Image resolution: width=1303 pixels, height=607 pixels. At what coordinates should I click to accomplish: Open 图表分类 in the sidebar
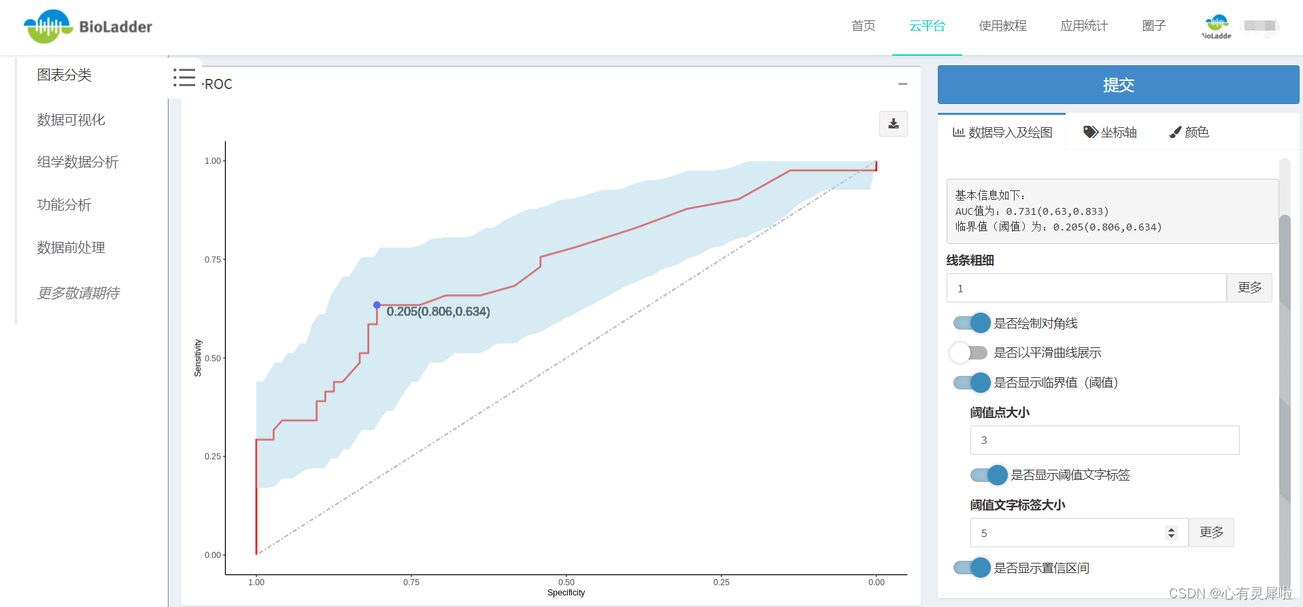pos(64,75)
